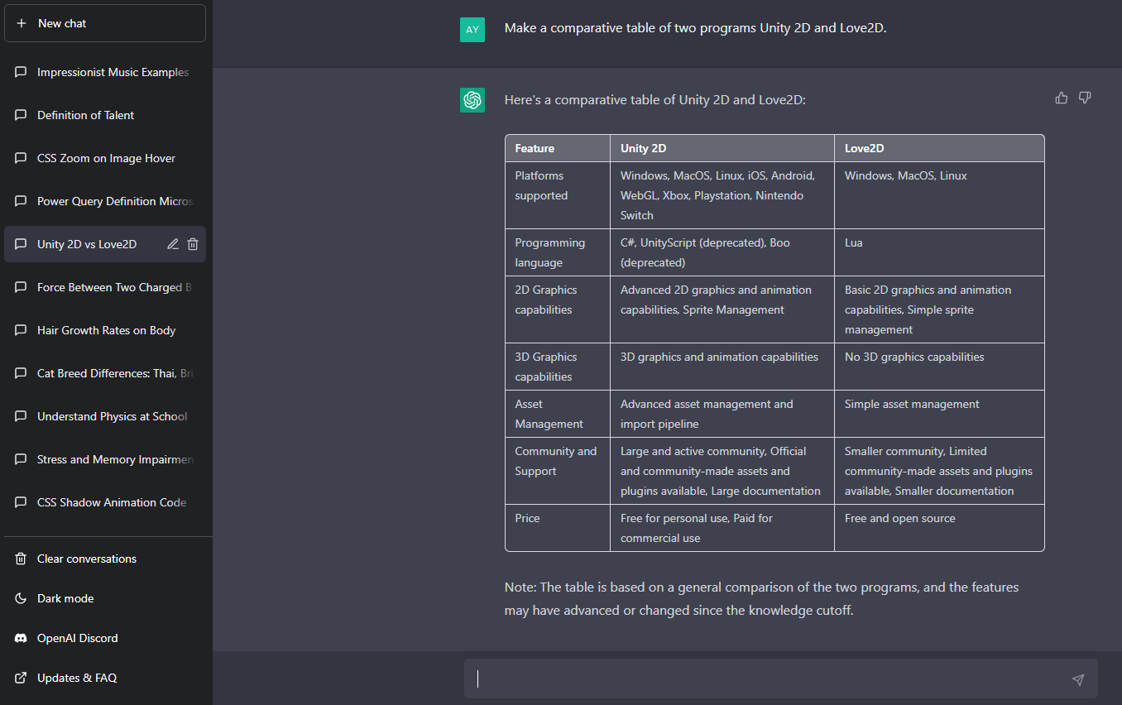This screenshot has width=1122, height=705.
Task: Click the Free and open source cell
Action: (939, 528)
